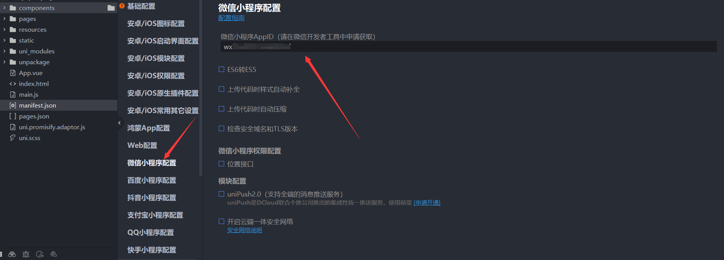Open the 配置指南 link

[x=231, y=18]
